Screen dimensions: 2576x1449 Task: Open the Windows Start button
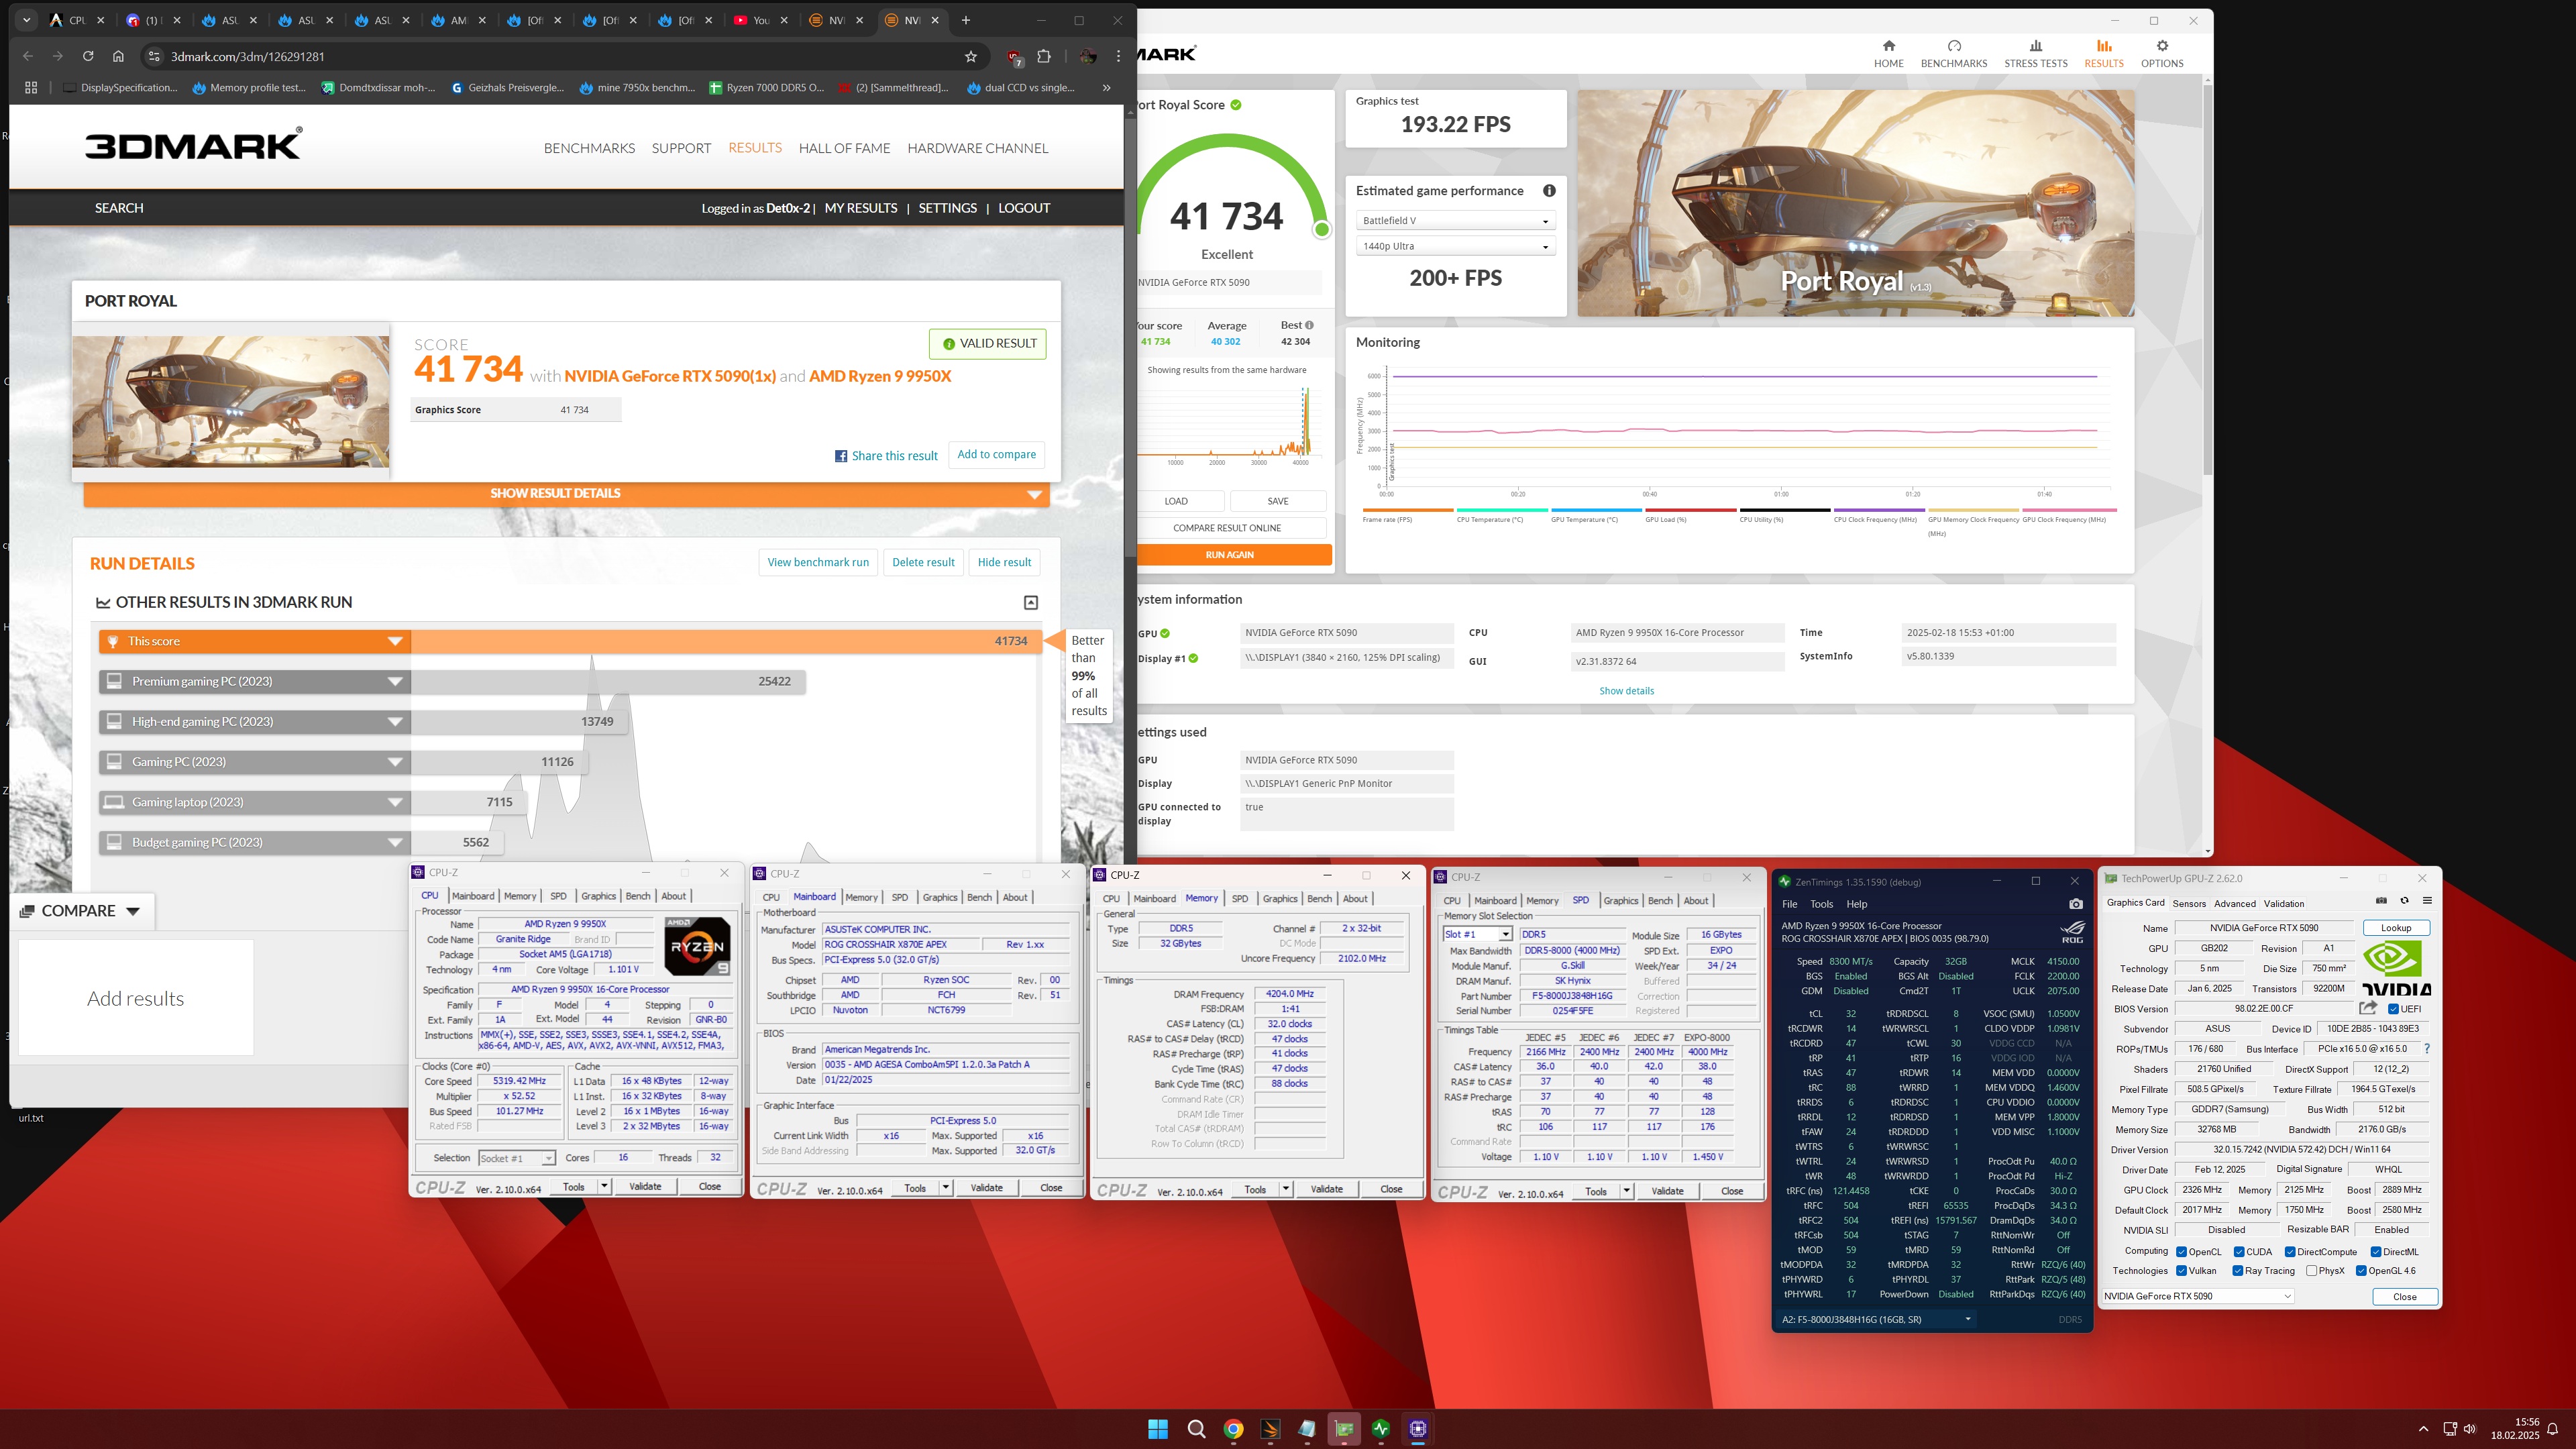click(x=1158, y=1428)
